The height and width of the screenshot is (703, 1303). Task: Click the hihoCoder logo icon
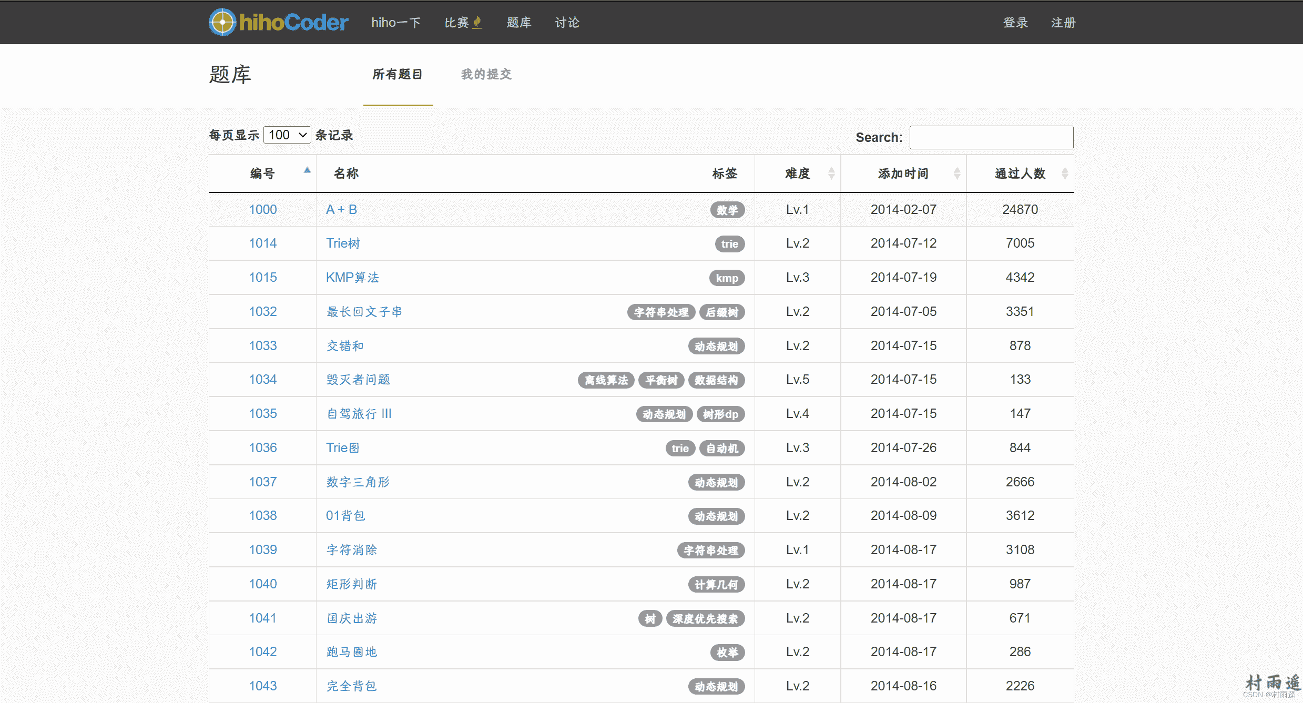point(222,22)
